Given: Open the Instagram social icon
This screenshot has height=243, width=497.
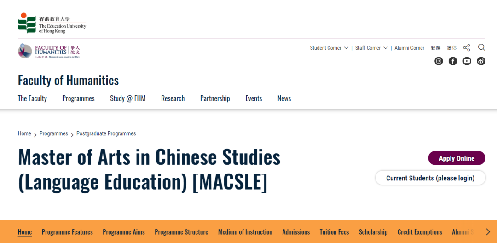Looking at the screenshot, I should (439, 61).
